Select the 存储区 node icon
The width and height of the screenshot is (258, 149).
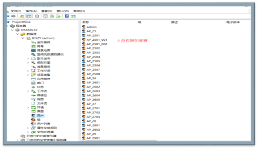tap(34, 95)
